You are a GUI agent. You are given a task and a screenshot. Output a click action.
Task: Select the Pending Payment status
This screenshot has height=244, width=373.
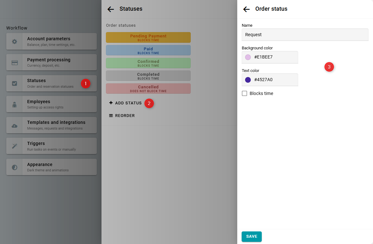148,37
